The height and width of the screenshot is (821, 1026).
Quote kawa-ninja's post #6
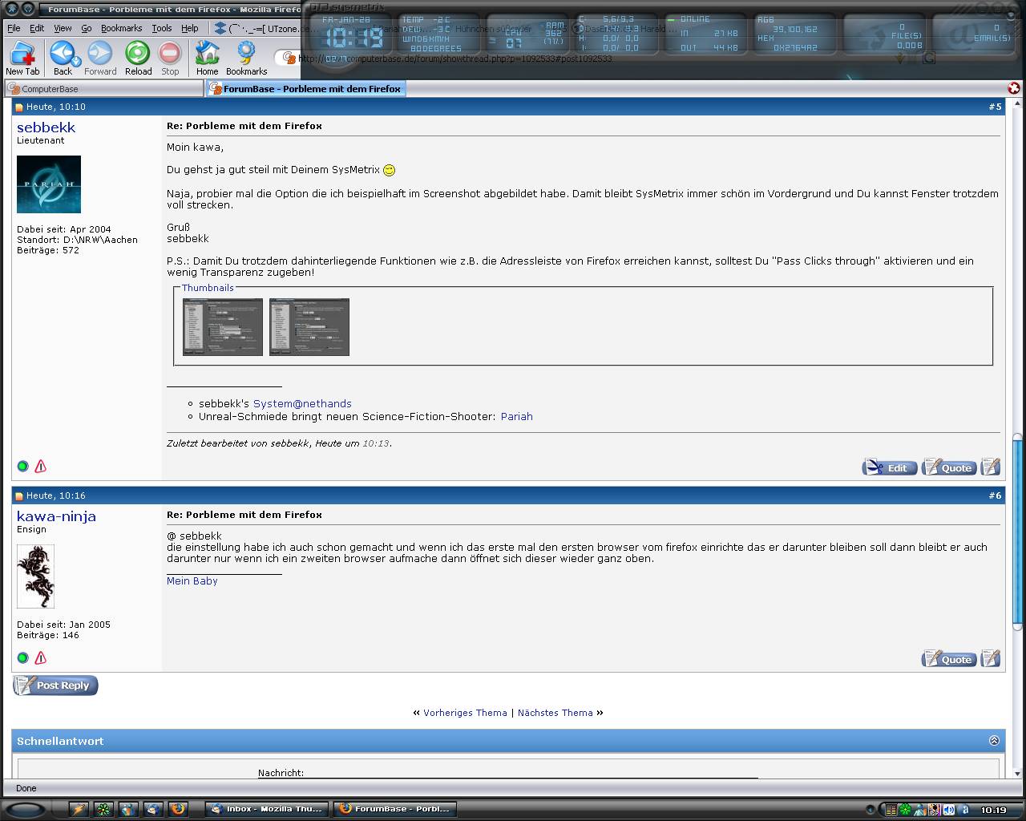pyautogui.click(x=949, y=659)
